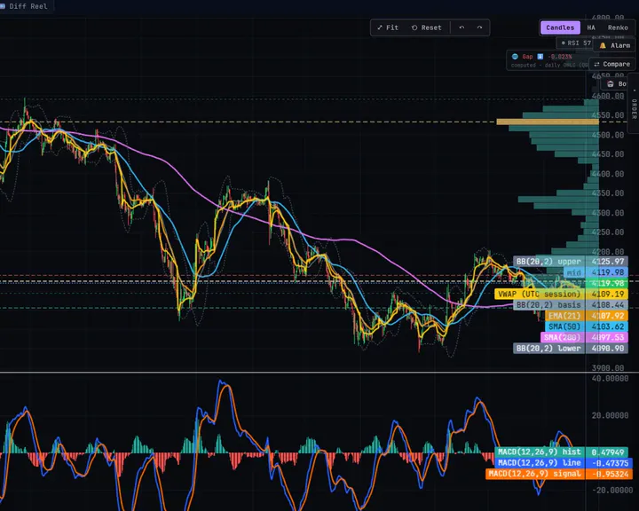This screenshot has width=639, height=511.
Task: Click the round globe icon before Gap
Action: coord(515,57)
